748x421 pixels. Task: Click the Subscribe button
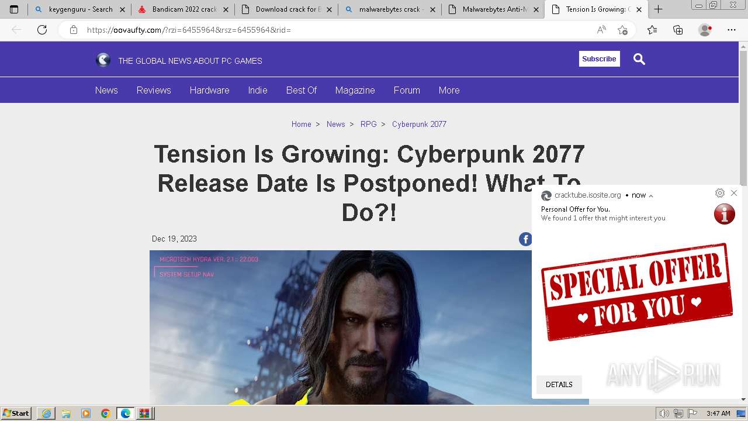599,58
